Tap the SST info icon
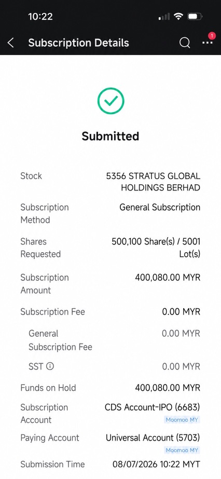Viewport: 221px width, 479px height. click(50, 366)
